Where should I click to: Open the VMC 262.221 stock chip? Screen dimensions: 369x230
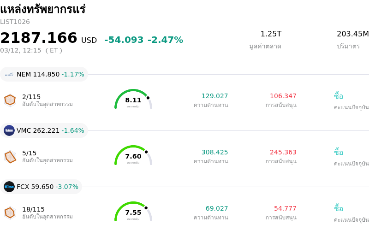pos(44,130)
